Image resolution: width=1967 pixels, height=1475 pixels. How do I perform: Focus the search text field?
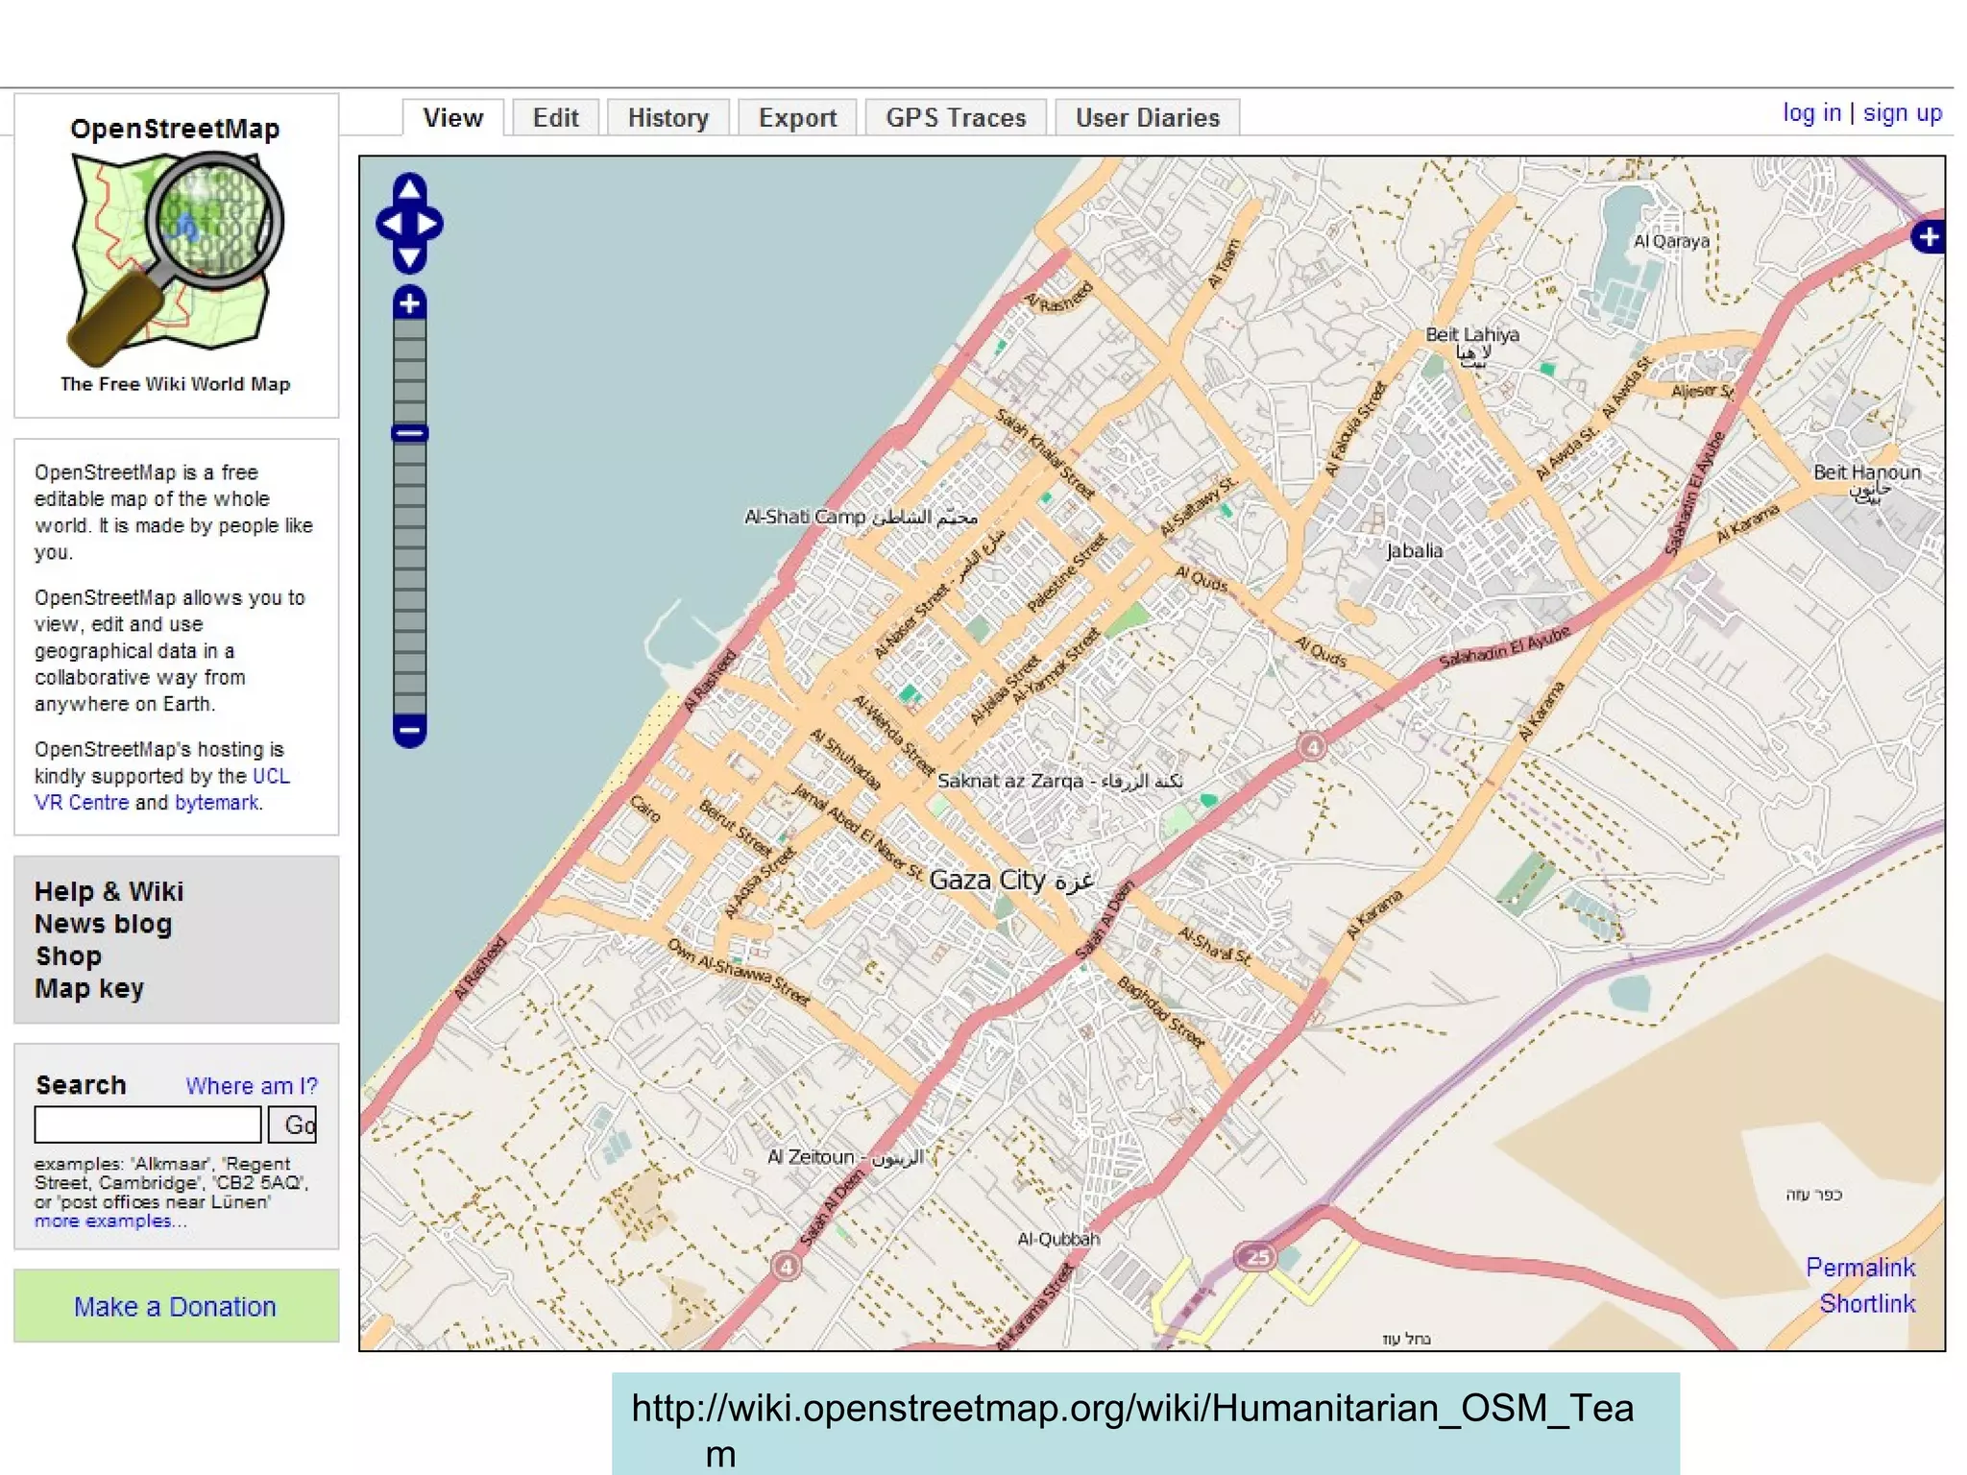(148, 1124)
